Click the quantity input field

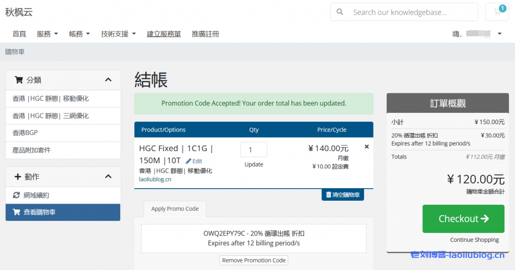click(x=253, y=150)
